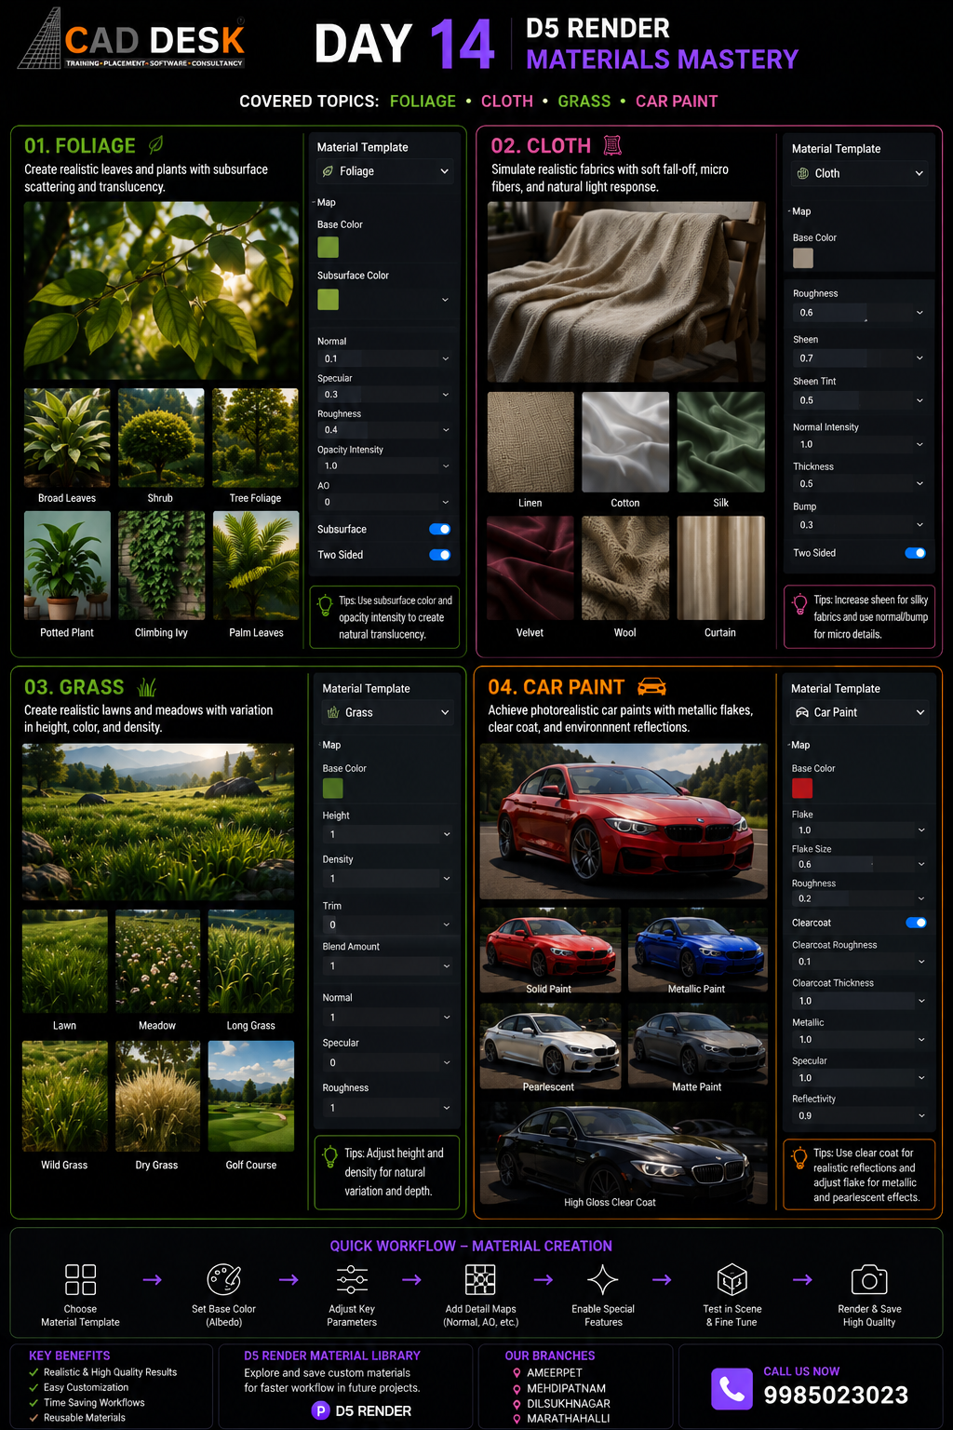The image size is (953, 1430).
Task: Click the Test in Scene cube icon
Action: (x=732, y=1279)
